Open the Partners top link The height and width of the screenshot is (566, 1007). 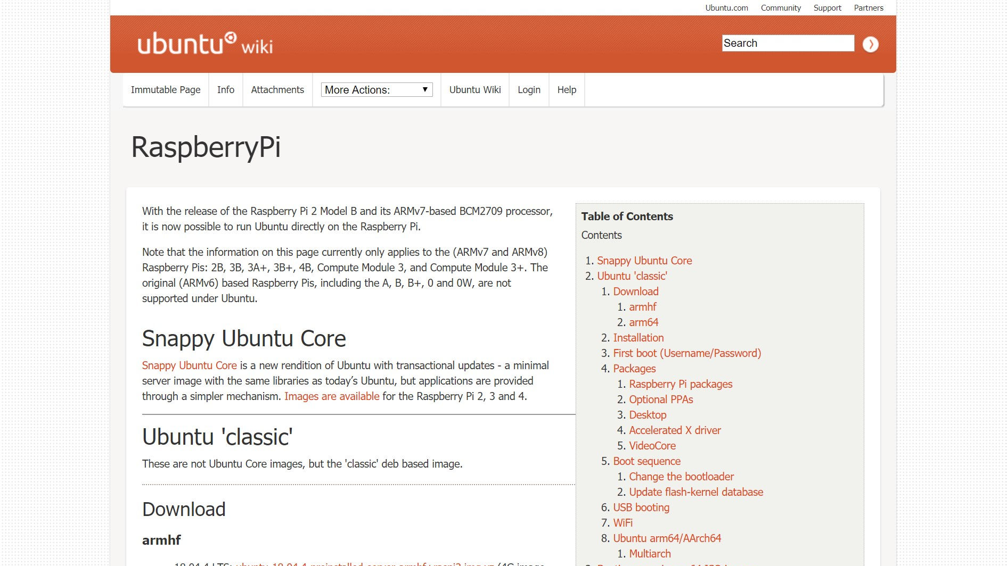(x=869, y=8)
